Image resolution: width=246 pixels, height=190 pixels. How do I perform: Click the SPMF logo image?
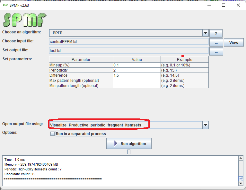pyautogui.click(x=24, y=20)
